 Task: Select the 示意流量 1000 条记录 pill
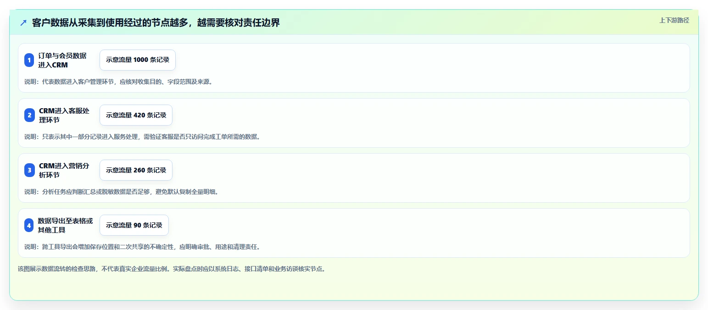pyautogui.click(x=138, y=60)
